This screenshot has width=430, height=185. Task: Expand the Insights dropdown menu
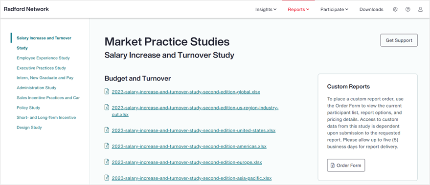[x=266, y=9]
